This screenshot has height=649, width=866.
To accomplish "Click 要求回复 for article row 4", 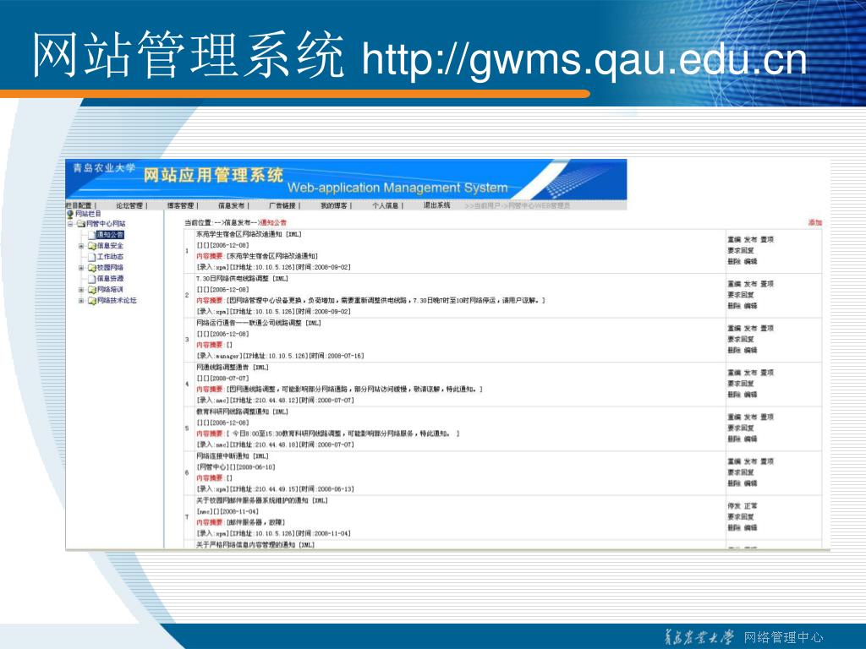I will click(741, 384).
